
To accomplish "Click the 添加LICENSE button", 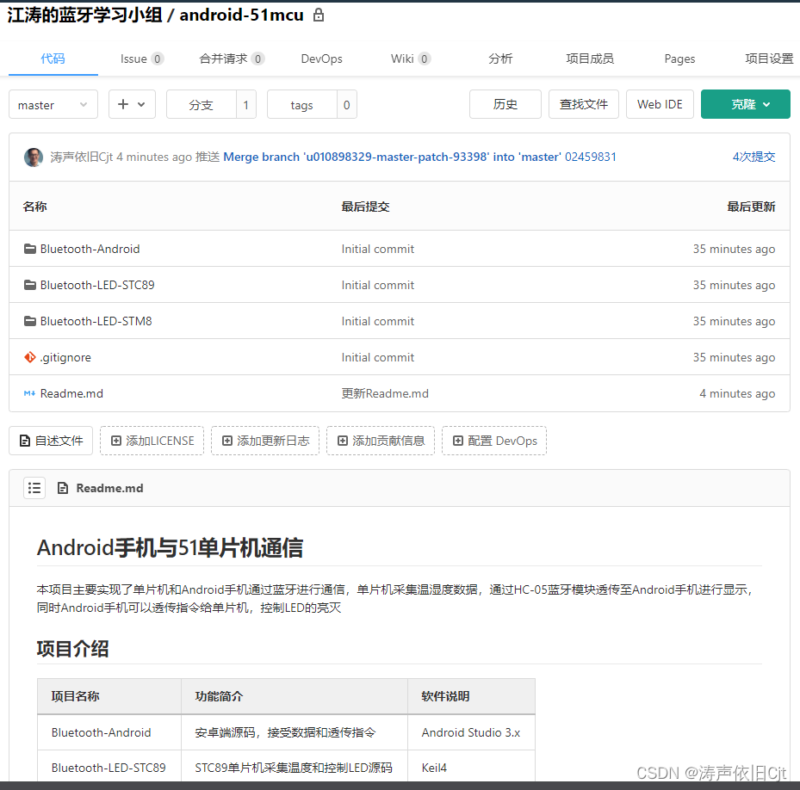I will [x=152, y=441].
